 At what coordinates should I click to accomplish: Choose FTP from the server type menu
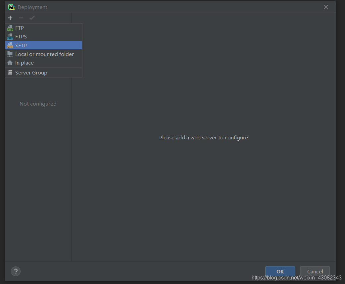tap(44, 28)
